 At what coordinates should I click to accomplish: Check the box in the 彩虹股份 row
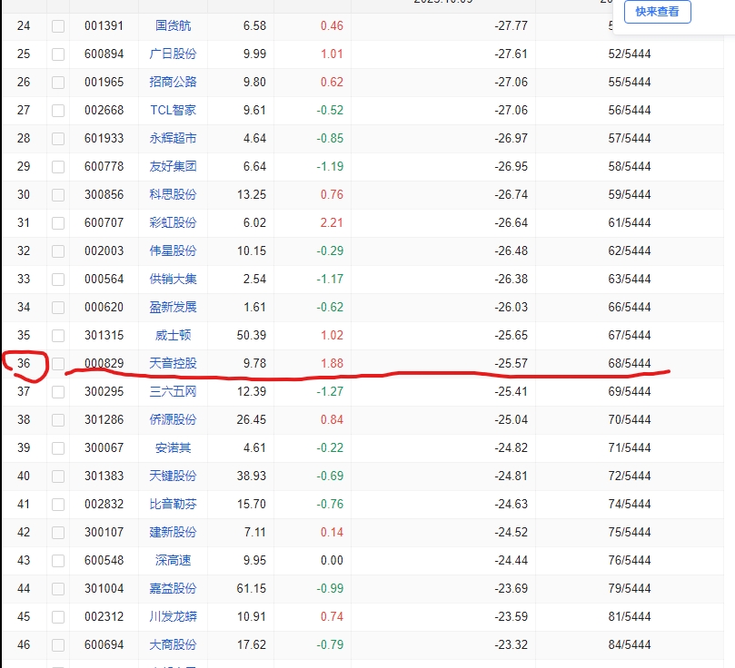(x=58, y=223)
